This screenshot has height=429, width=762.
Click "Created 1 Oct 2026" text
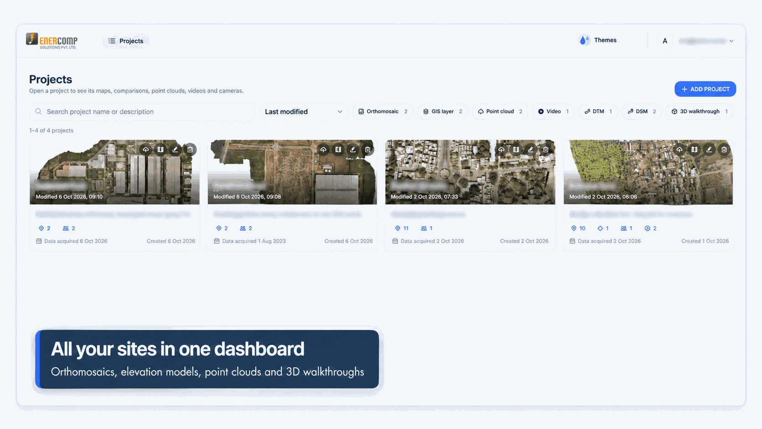click(705, 241)
